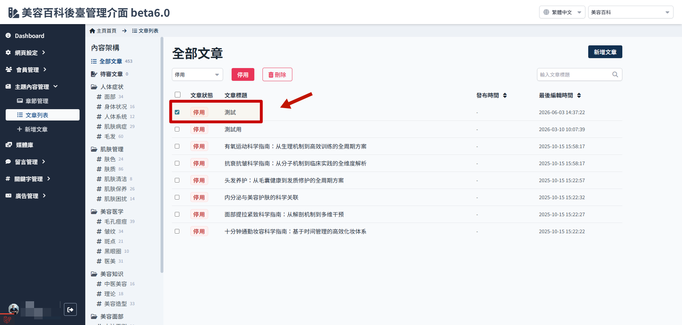The width and height of the screenshot is (682, 325).
Task: Select 黑眼圈 category in tree
Action: tap(113, 251)
